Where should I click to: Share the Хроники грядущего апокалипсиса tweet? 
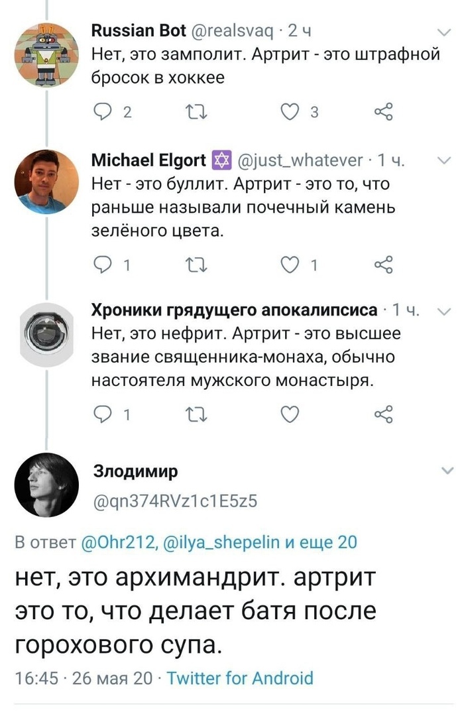(384, 414)
